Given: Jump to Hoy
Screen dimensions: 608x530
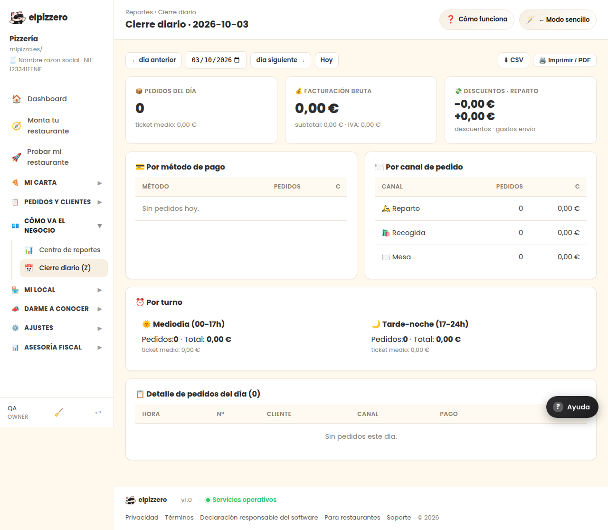Looking at the screenshot, I should [327, 60].
